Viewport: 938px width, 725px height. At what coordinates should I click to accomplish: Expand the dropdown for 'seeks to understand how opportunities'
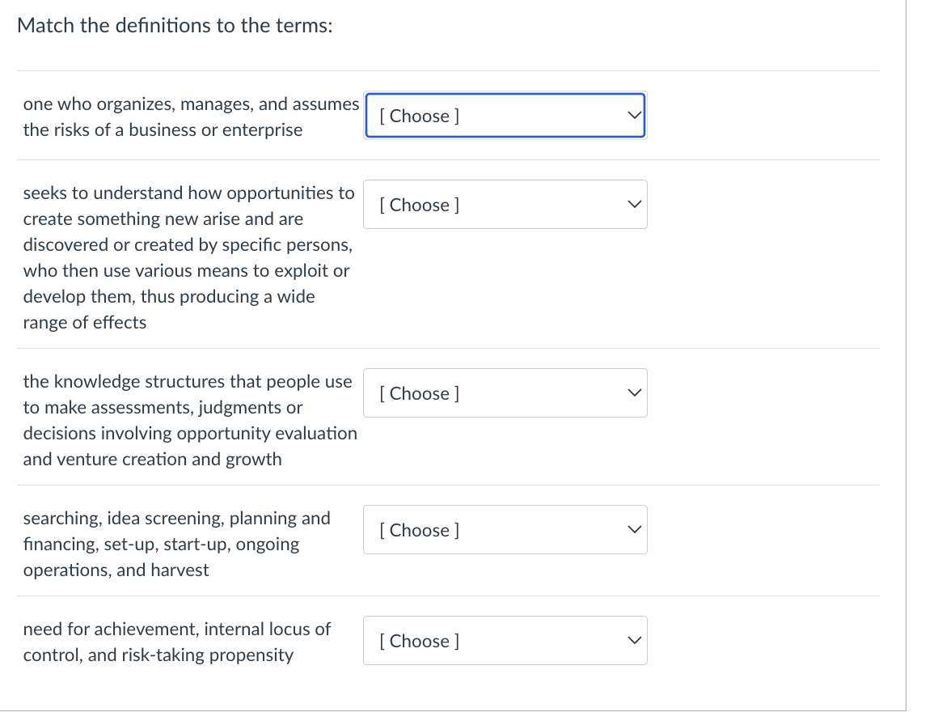point(505,205)
